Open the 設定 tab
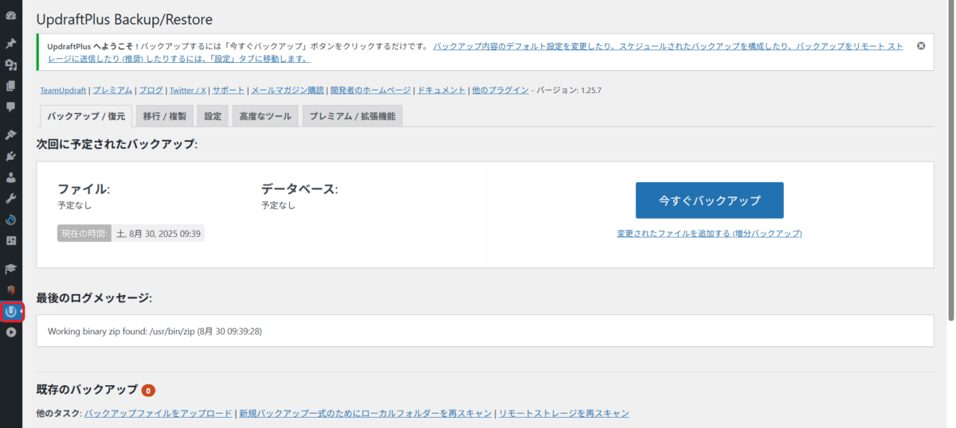956x428 pixels. point(213,116)
